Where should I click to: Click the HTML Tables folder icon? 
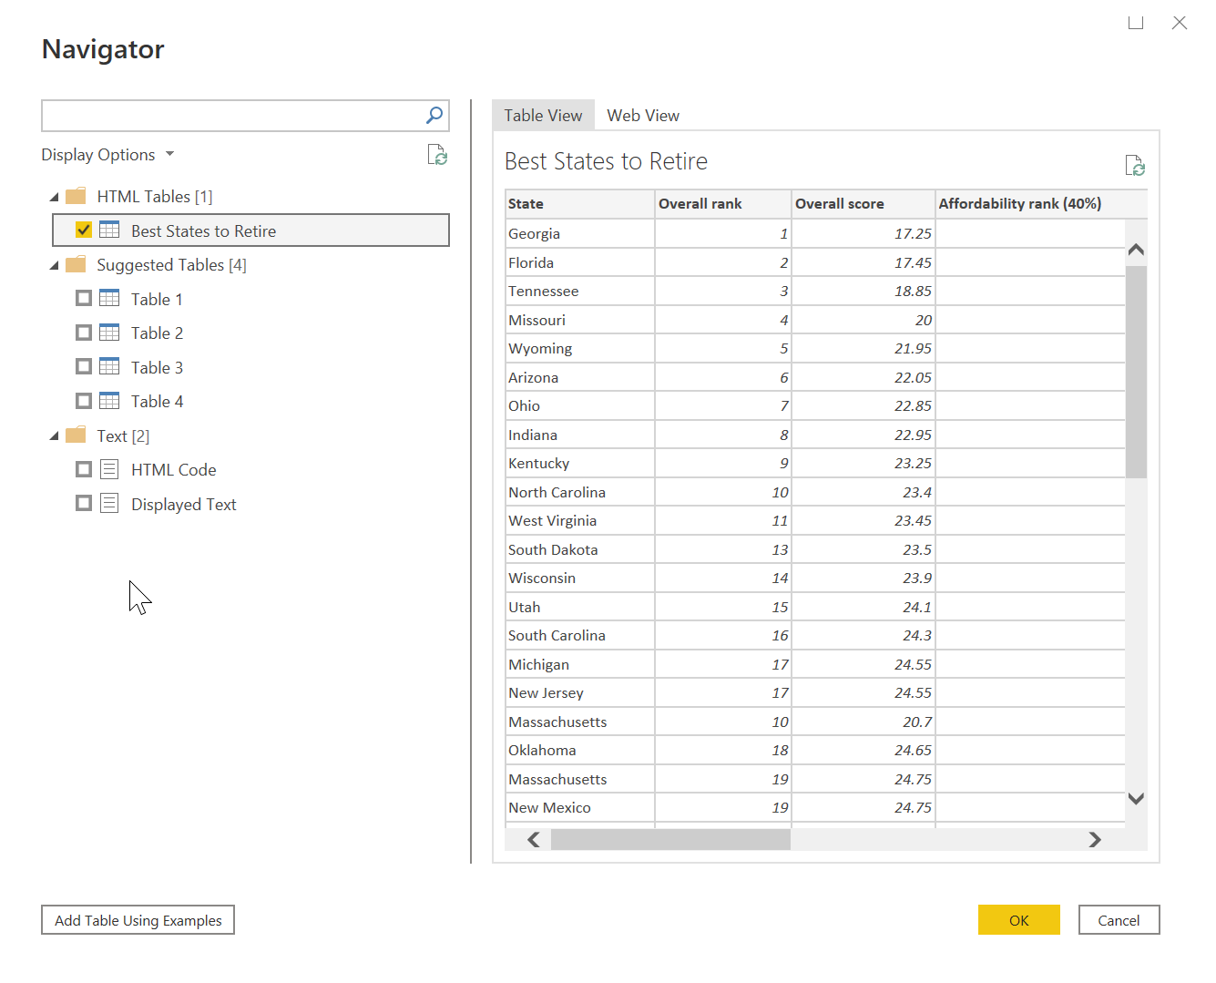tap(76, 196)
